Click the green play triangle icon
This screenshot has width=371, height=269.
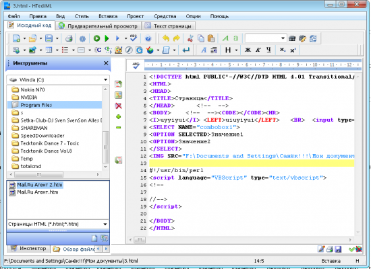click(107, 38)
